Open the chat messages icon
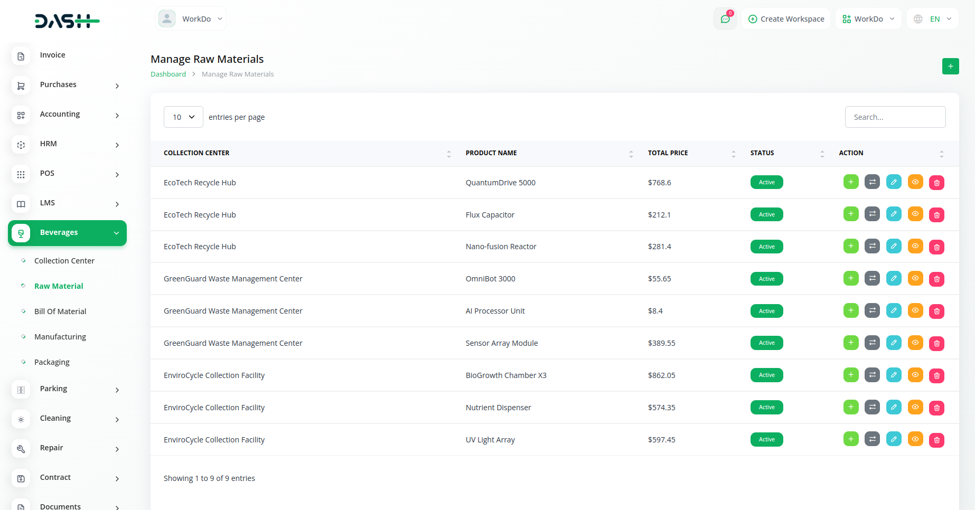Screen dimensions: 975x510 tap(725, 19)
